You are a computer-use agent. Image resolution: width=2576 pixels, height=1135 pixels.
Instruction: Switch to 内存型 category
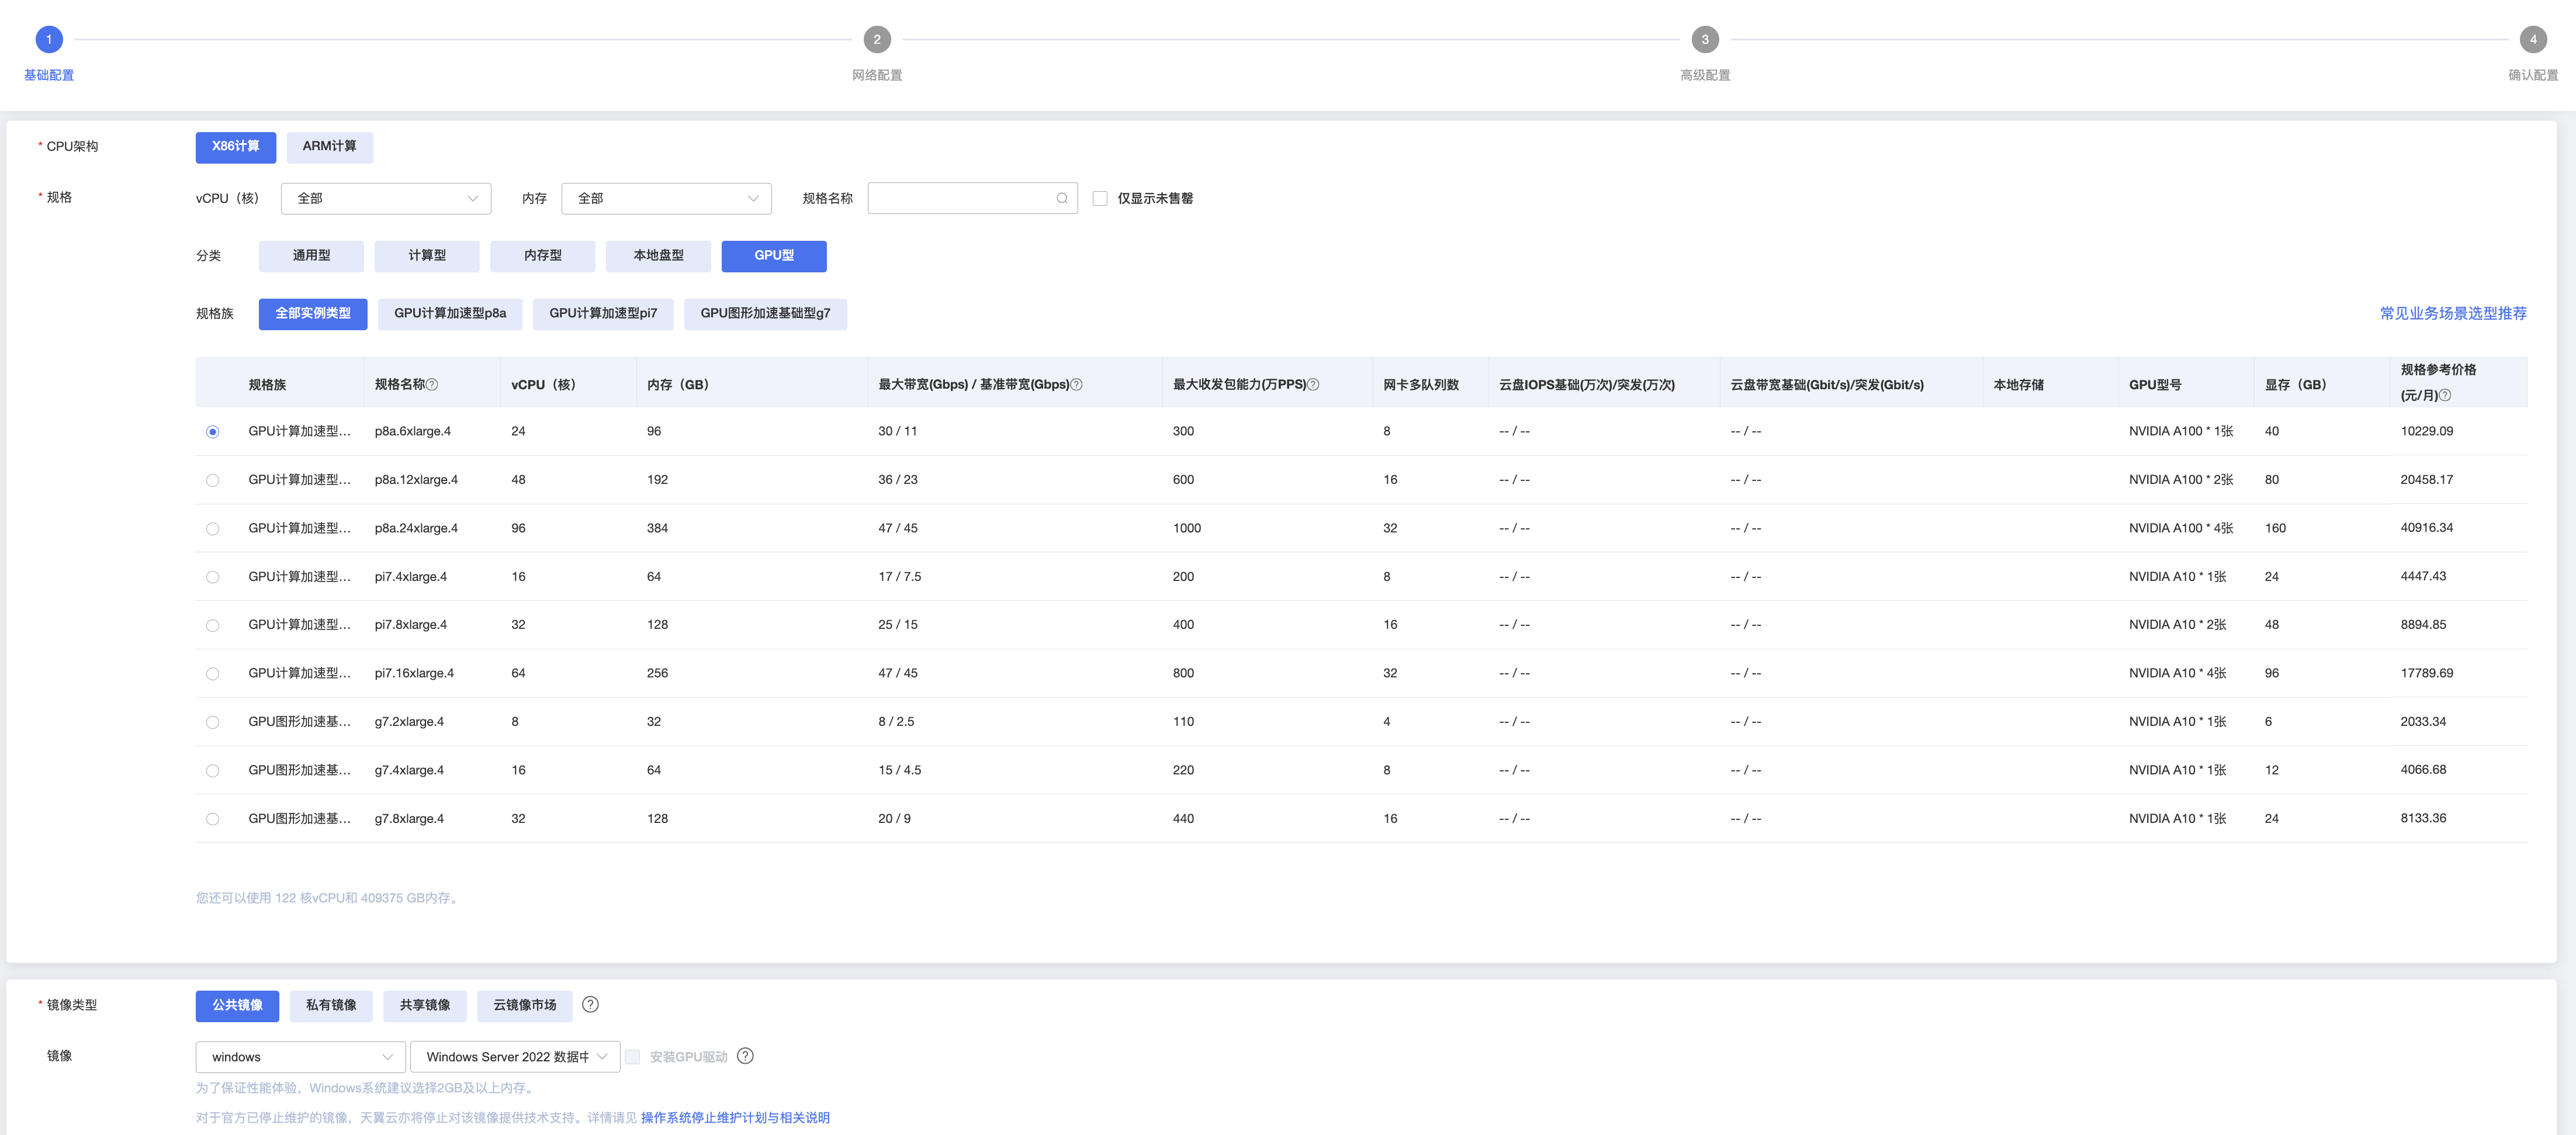[543, 256]
